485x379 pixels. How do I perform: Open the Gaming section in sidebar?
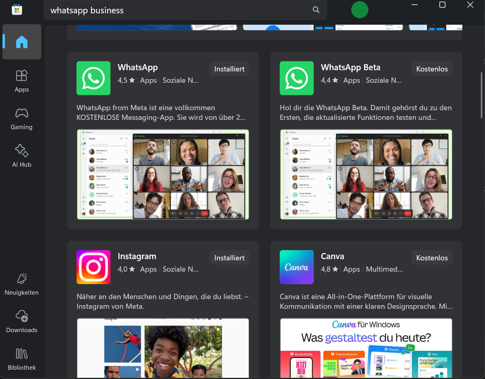click(x=22, y=119)
